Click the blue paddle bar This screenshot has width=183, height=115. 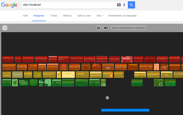(x=125, y=110)
